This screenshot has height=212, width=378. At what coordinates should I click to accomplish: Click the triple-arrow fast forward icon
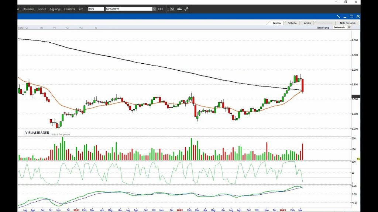(159, 9)
